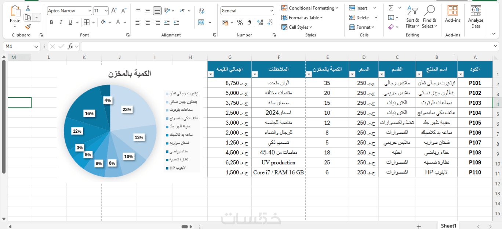The height and width of the screenshot is (229, 502).
Task: Click the Align Right icon
Action: 157,22
